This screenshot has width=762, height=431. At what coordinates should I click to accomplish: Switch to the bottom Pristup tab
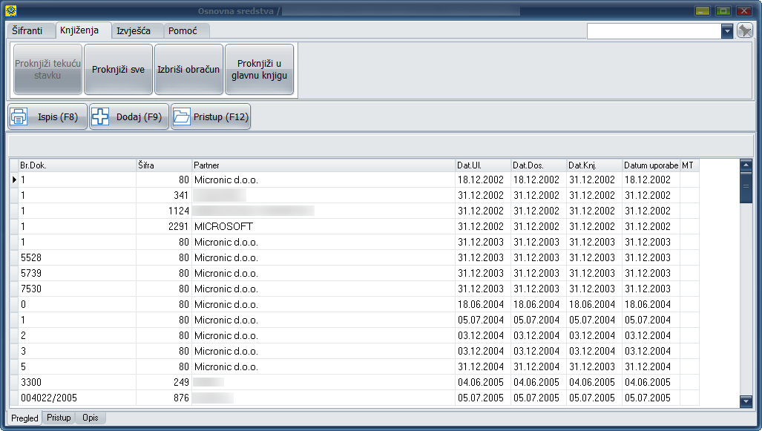point(59,418)
